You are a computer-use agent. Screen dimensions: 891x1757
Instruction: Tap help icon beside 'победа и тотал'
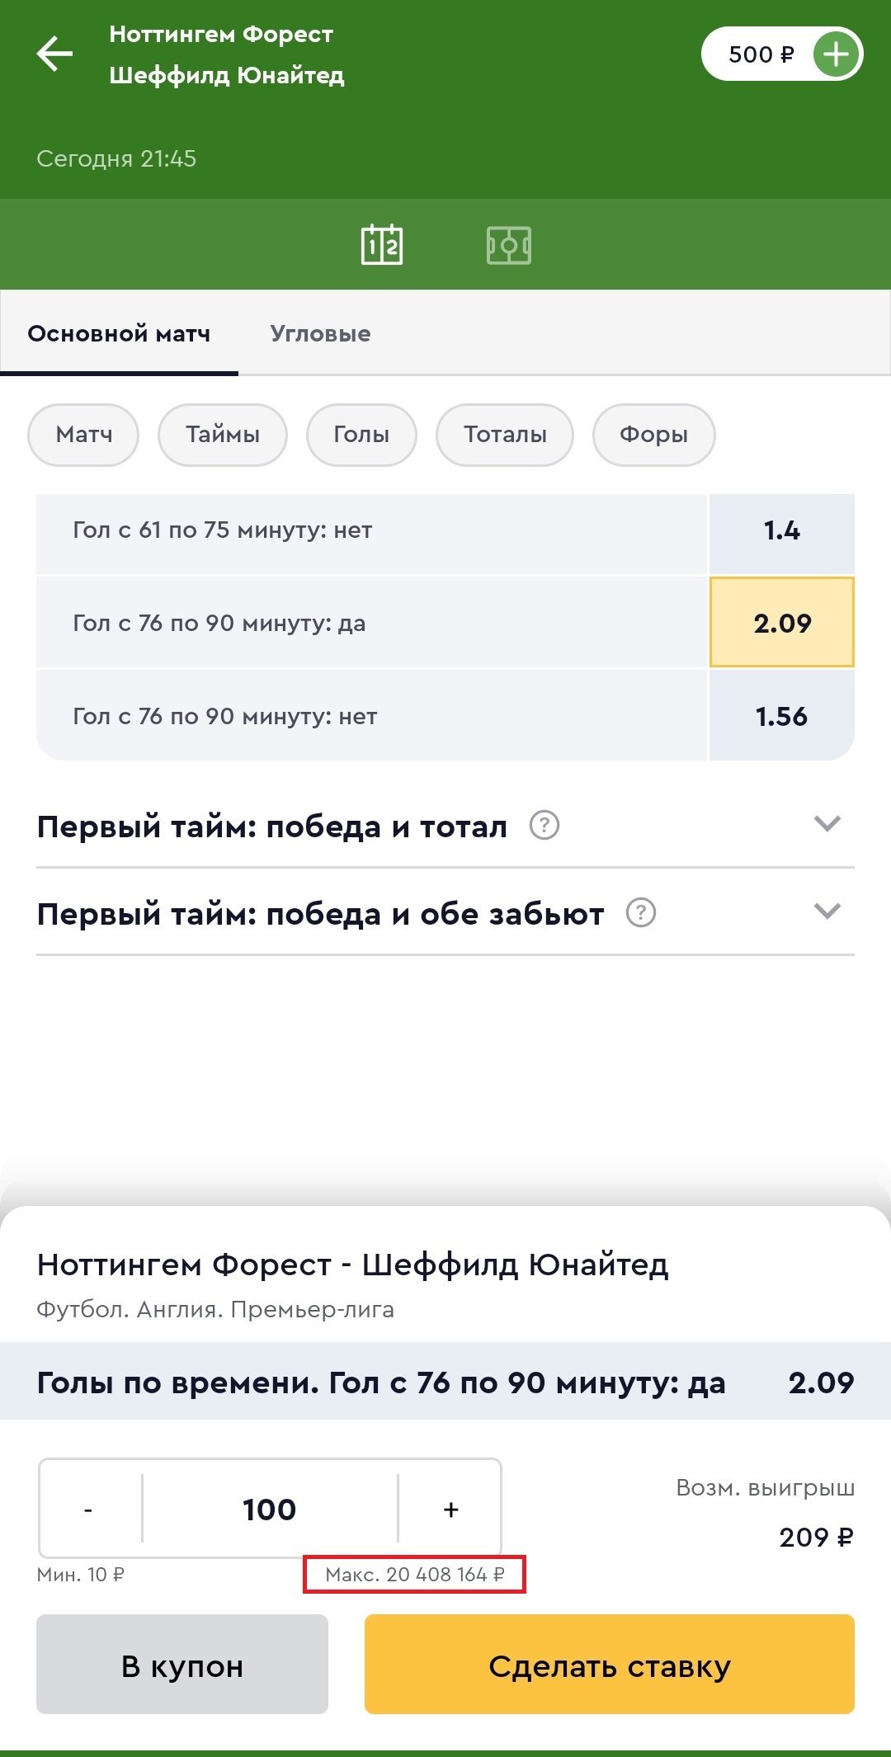(x=544, y=825)
